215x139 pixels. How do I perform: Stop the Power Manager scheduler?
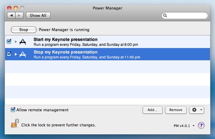pyautogui.click(x=24, y=30)
